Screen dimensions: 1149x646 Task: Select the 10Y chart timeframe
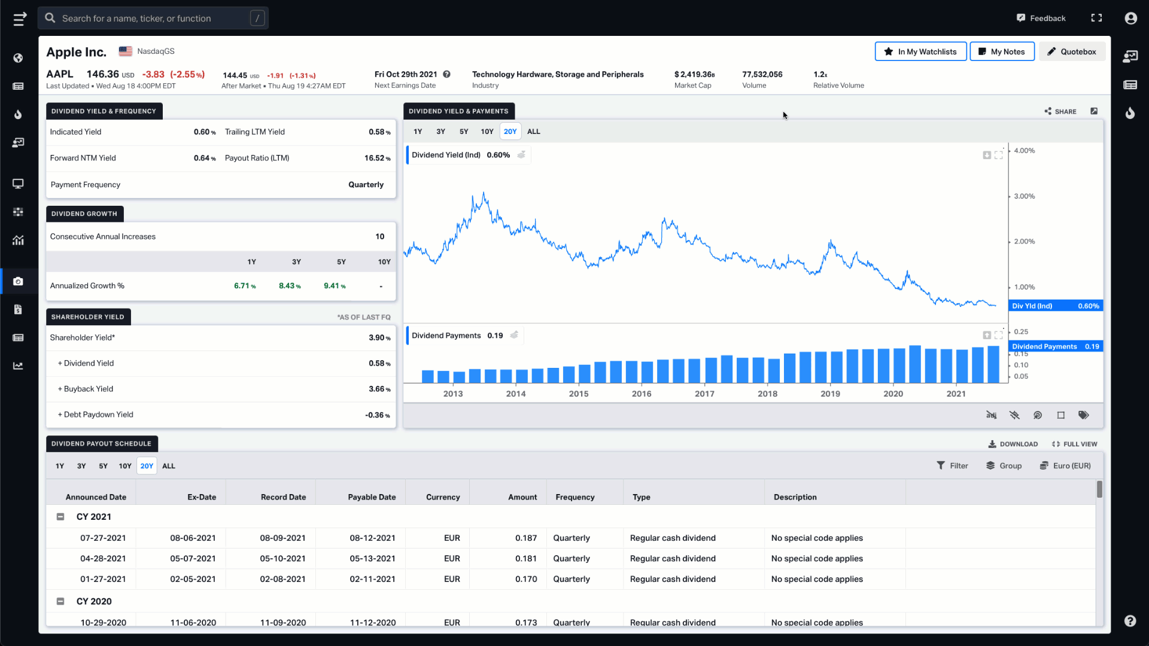pyautogui.click(x=487, y=131)
